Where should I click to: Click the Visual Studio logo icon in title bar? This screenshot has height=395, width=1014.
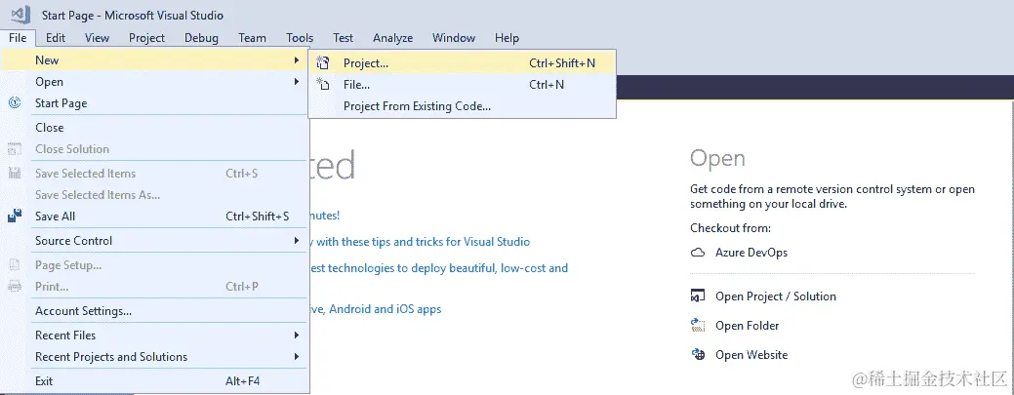point(20,15)
